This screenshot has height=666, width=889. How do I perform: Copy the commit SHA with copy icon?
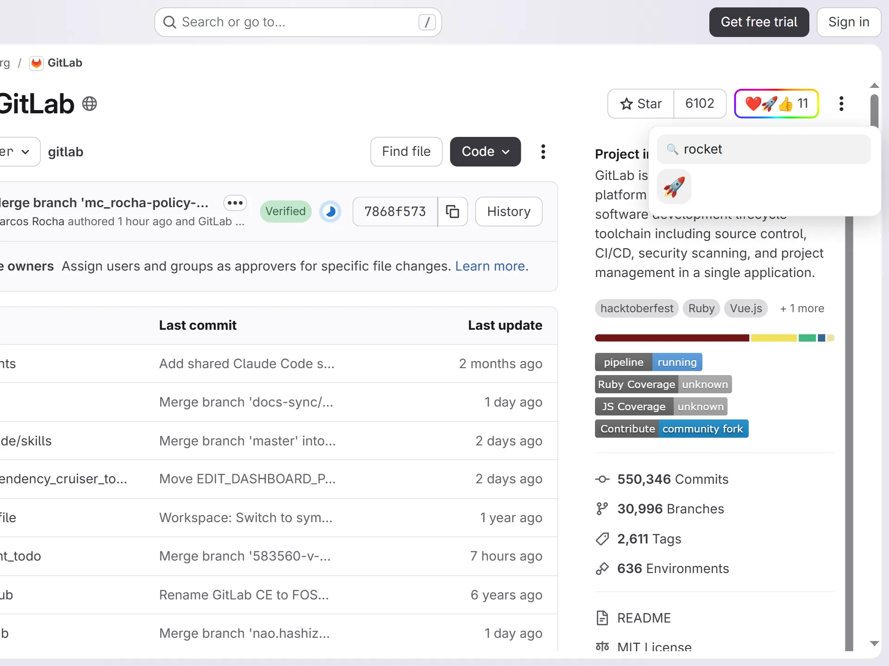click(452, 211)
